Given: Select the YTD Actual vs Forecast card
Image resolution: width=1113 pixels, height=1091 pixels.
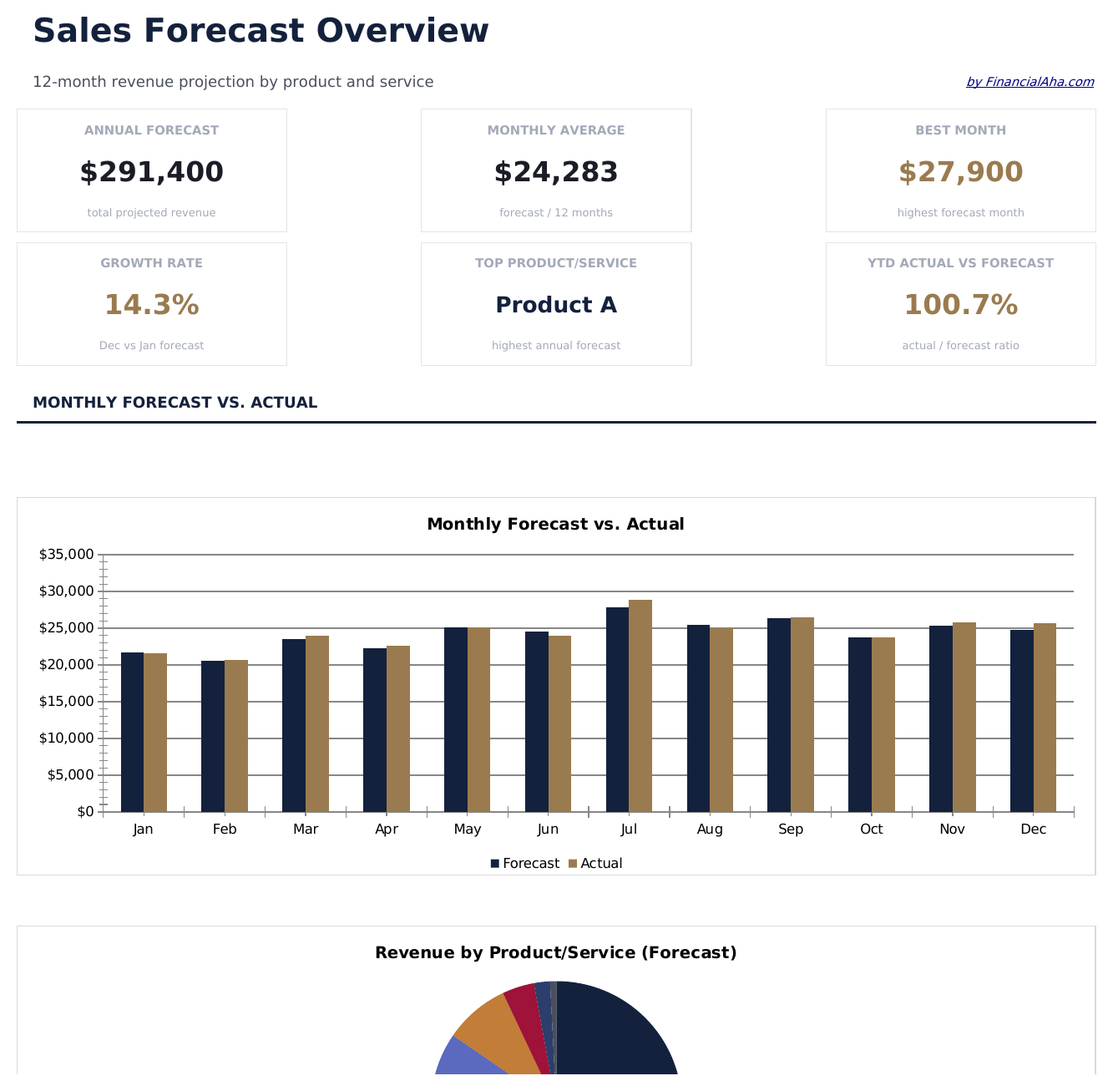Looking at the screenshot, I should point(960,303).
